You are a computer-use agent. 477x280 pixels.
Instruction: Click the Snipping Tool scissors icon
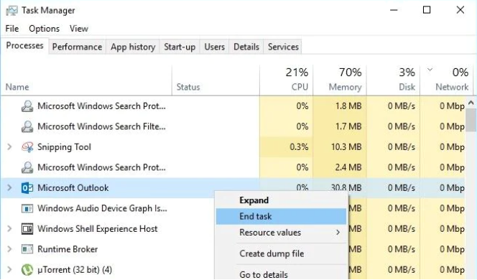(27, 147)
